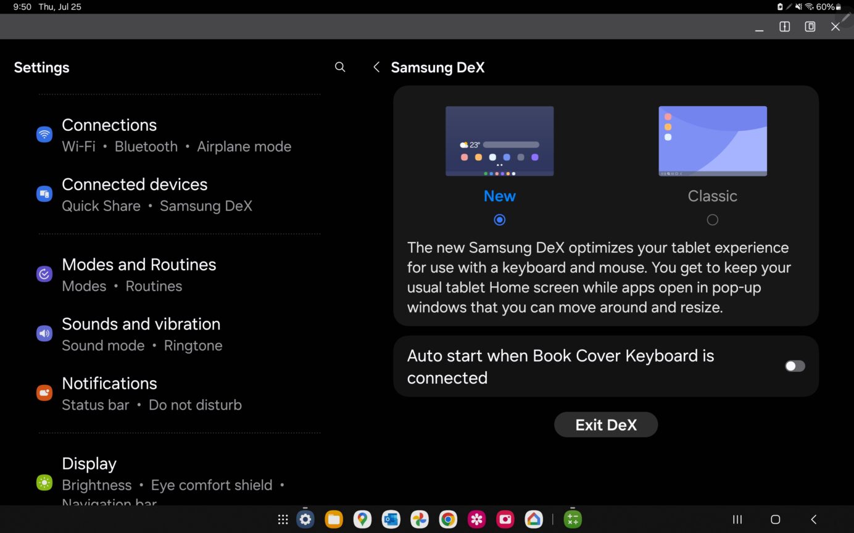Viewport: 854px width, 533px height.
Task: Launch Google Maps from the taskbar
Action: [362, 519]
